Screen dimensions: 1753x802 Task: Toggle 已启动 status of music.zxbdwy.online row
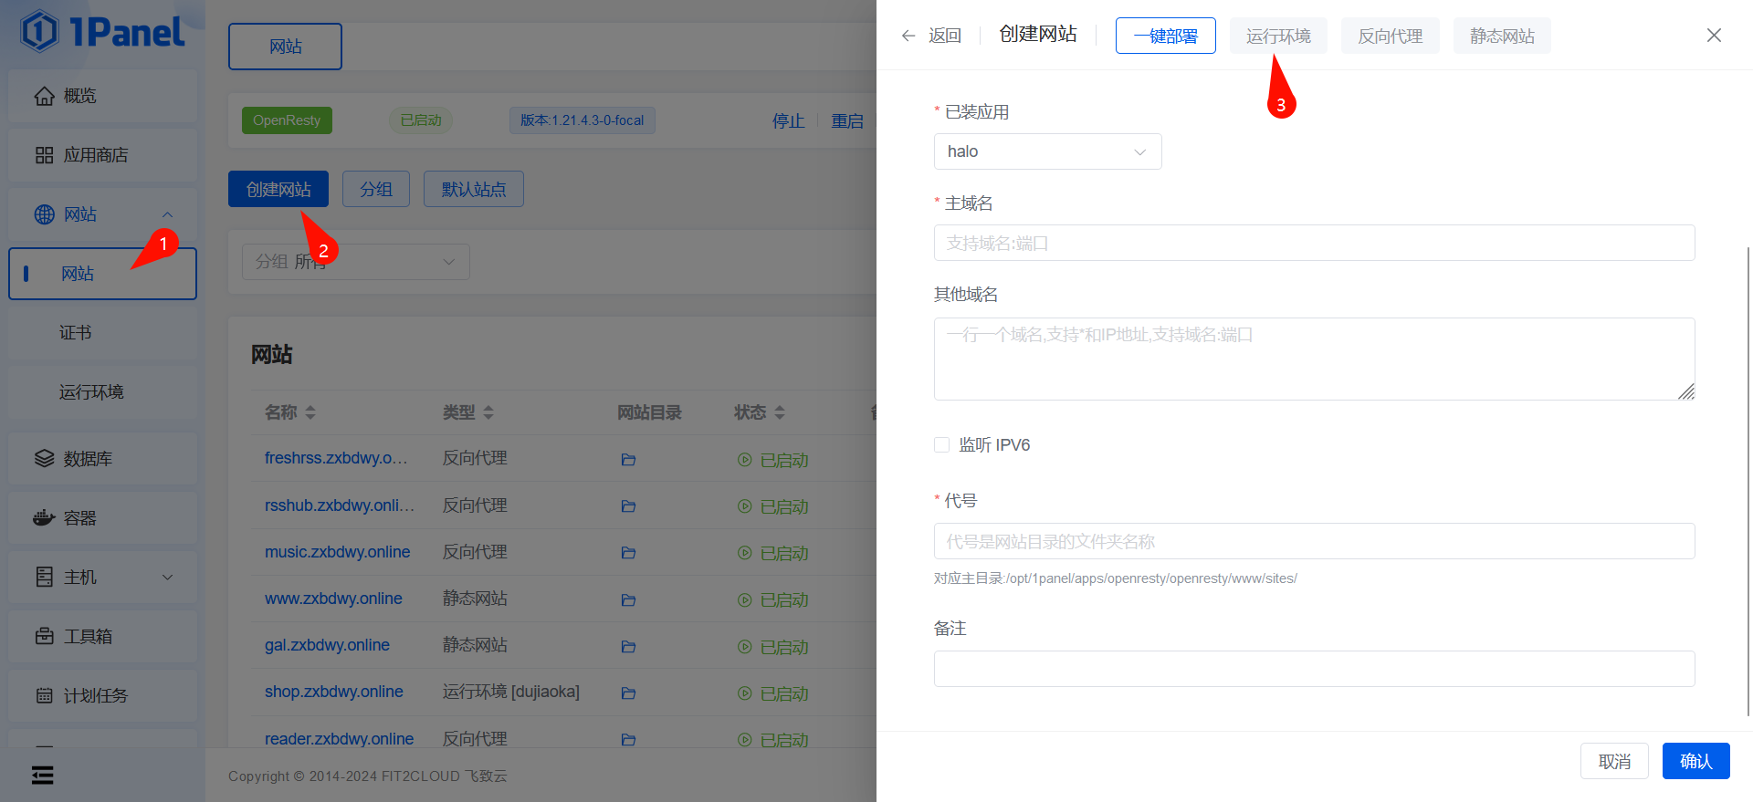tap(773, 553)
